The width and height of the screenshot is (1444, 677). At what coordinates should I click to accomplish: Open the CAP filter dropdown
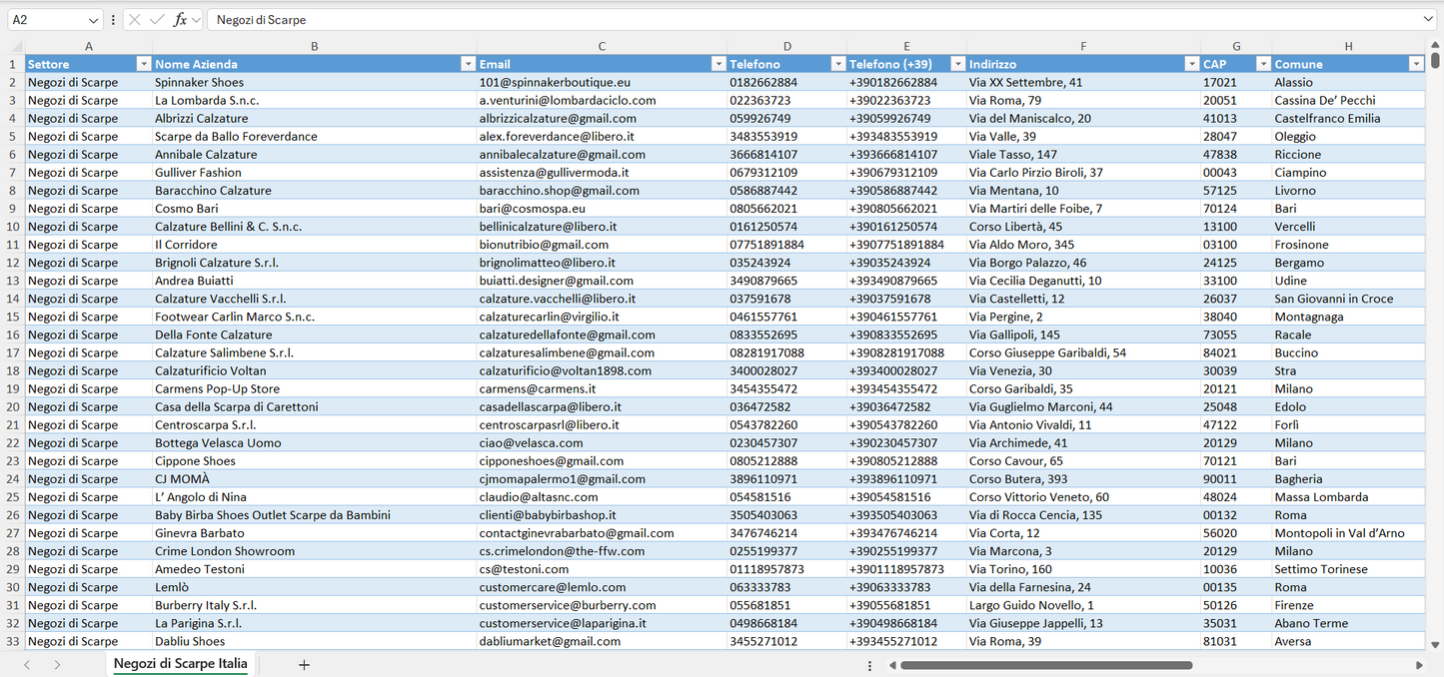pos(1263,64)
